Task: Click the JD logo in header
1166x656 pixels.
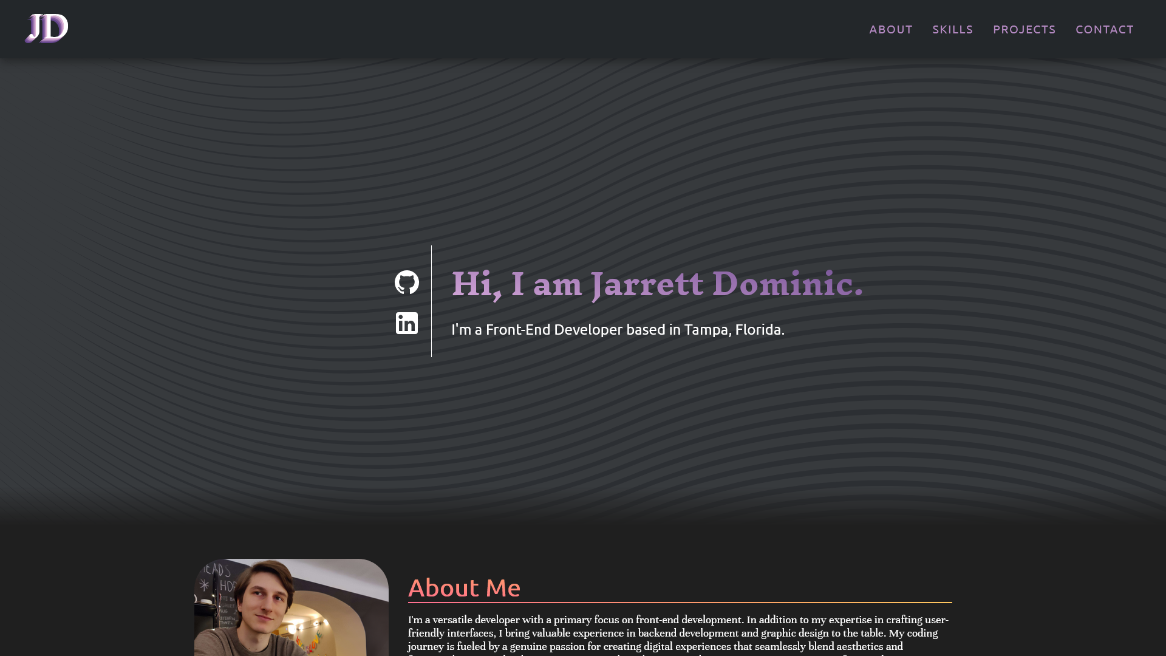Action: click(46, 29)
